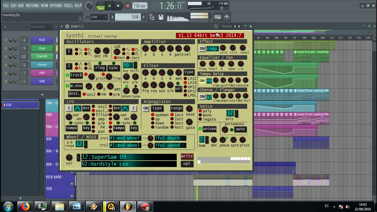Open the Line snap dropdown

click(x=99, y=17)
